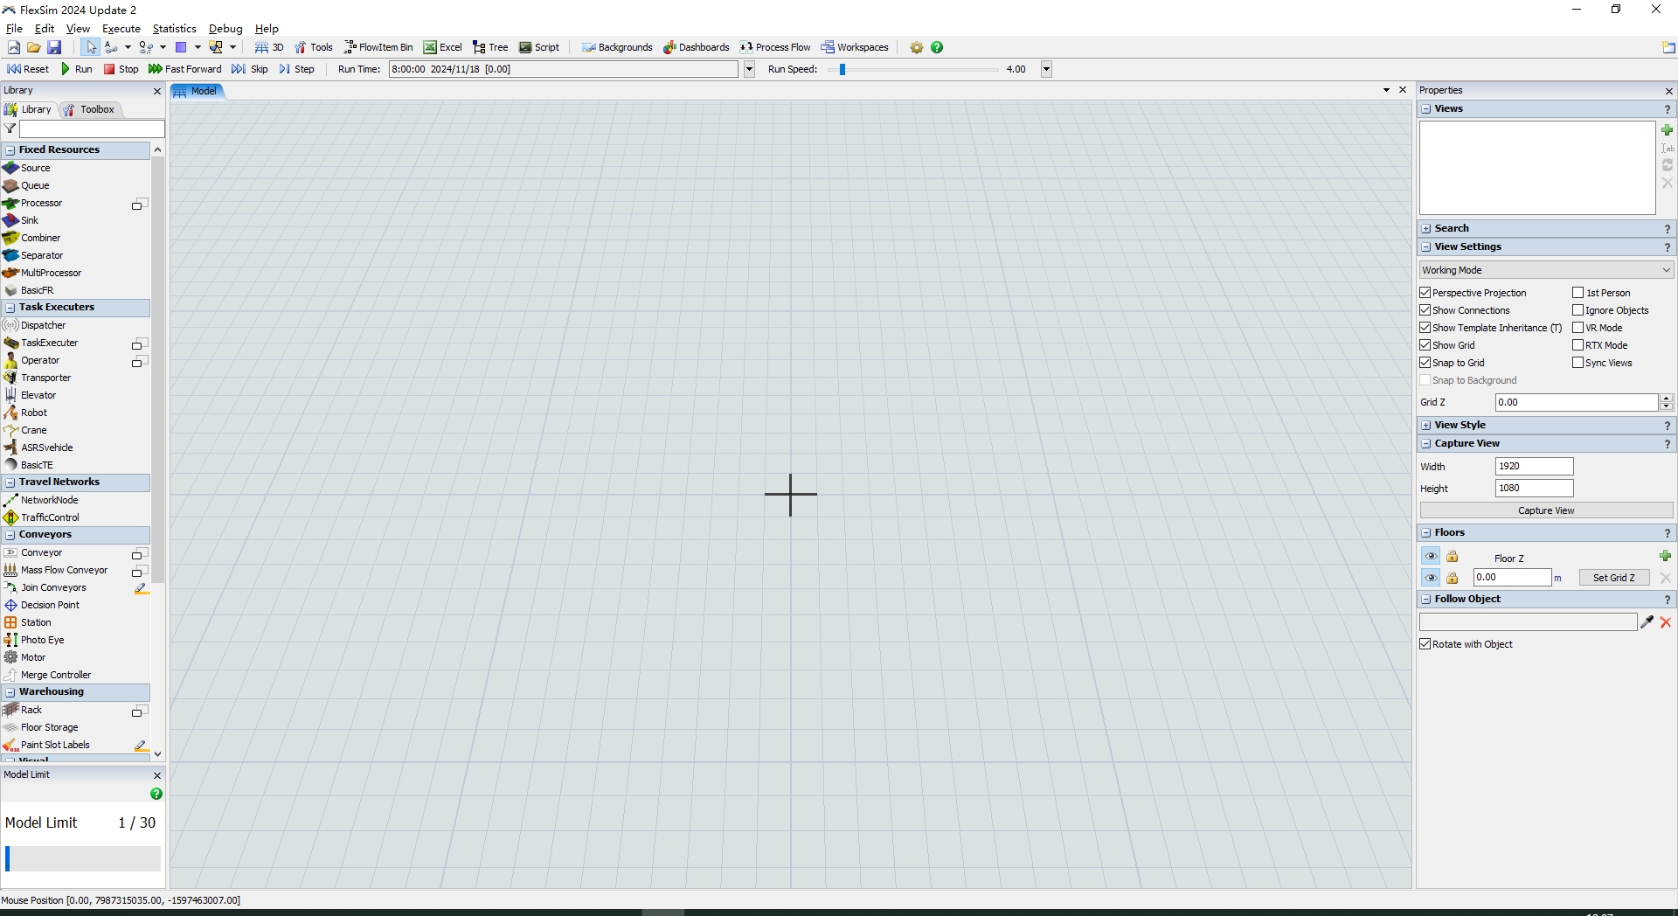Open the Script console
Viewport: 1678px width, 916px height.
tap(539, 47)
